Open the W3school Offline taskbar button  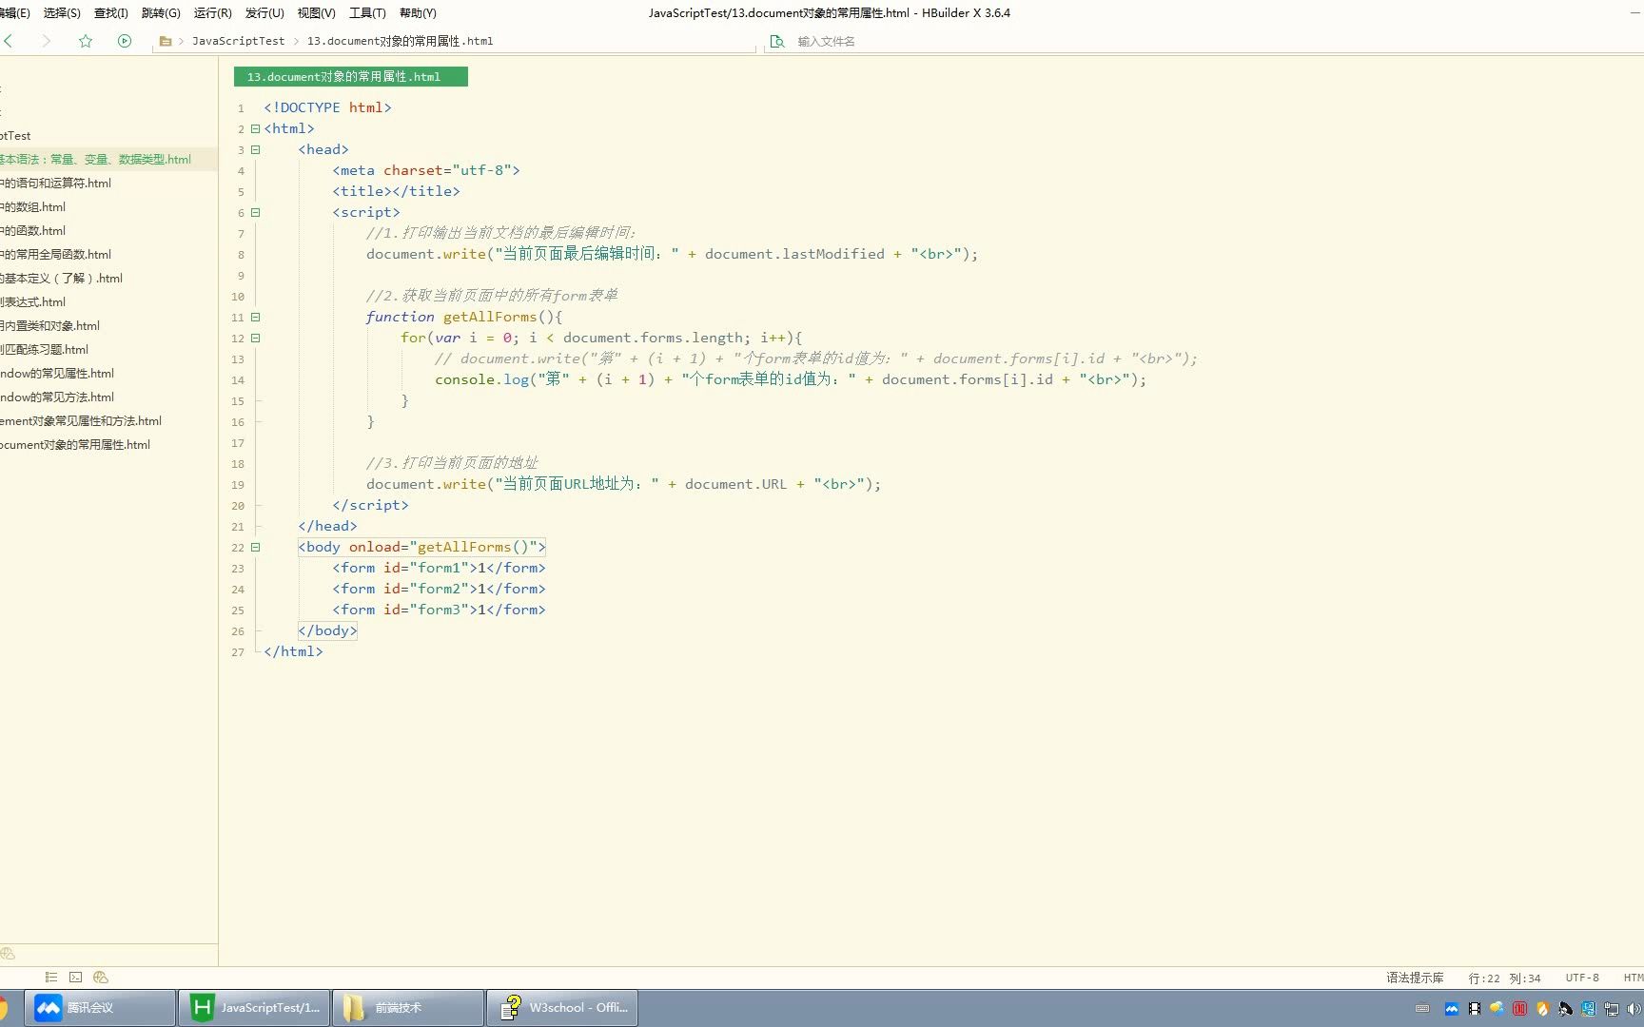pyautogui.click(x=562, y=1008)
